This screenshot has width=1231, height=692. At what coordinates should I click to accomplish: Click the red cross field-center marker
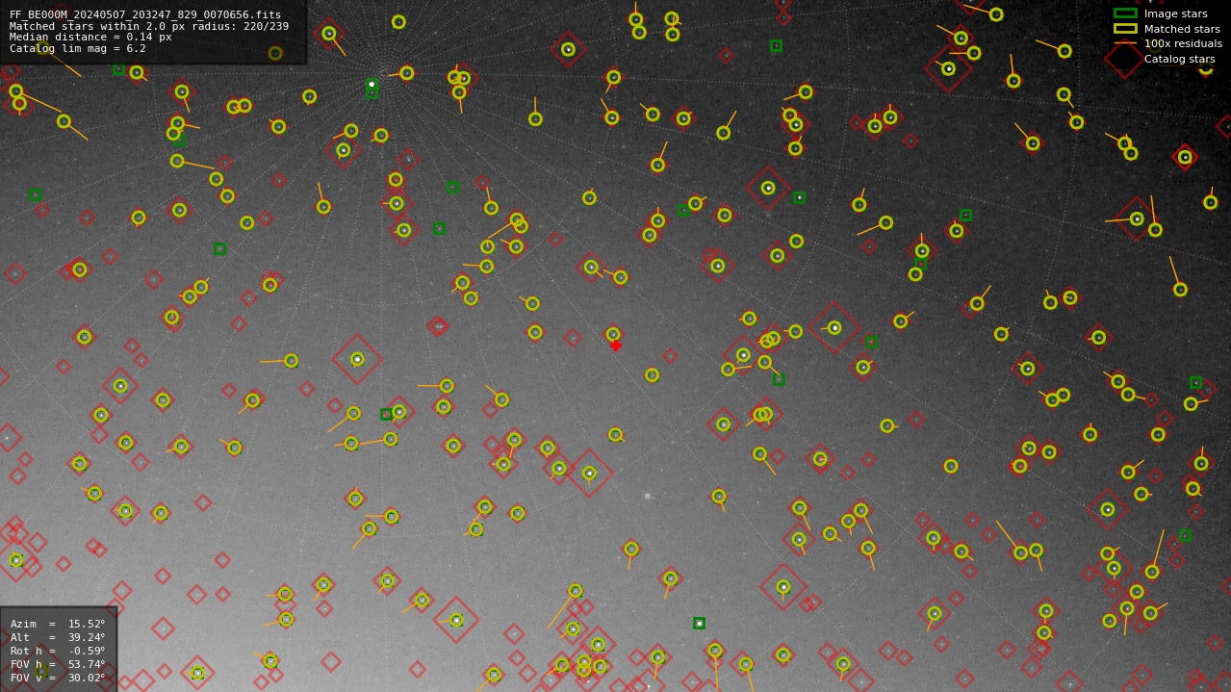[x=616, y=346]
